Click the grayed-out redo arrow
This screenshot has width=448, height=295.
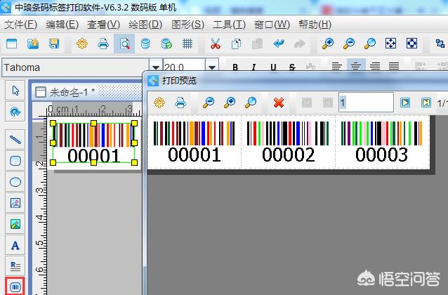point(299,44)
